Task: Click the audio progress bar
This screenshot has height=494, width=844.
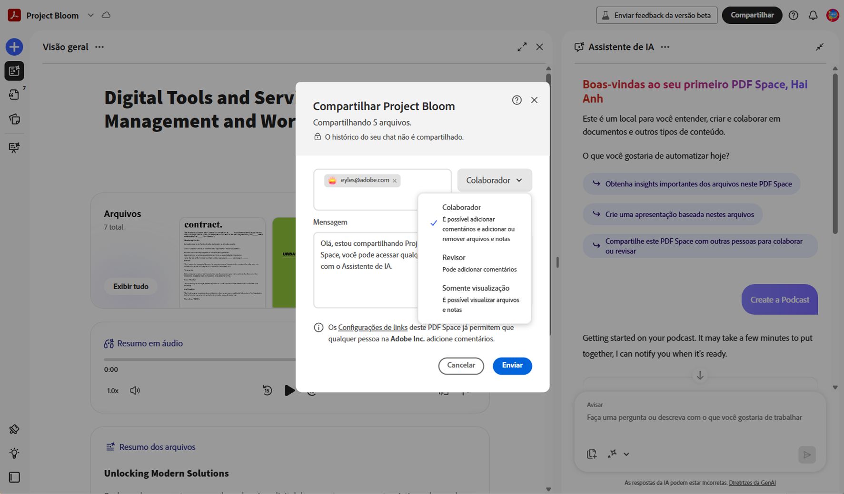Action: click(x=200, y=359)
